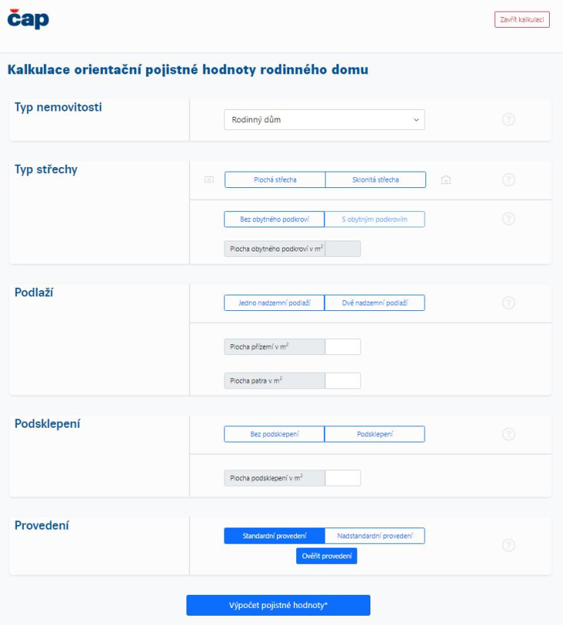The height and width of the screenshot is (625, 563).
Task: Choose Podsklepení option
Action: [x=375, y=434]
